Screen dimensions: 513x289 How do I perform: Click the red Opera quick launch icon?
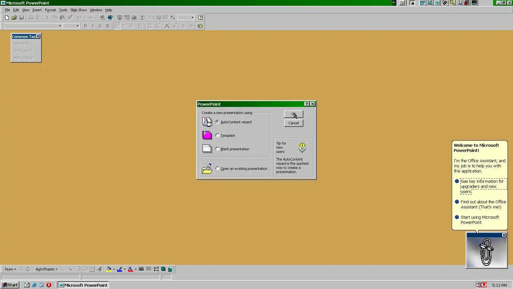[49, 285]
